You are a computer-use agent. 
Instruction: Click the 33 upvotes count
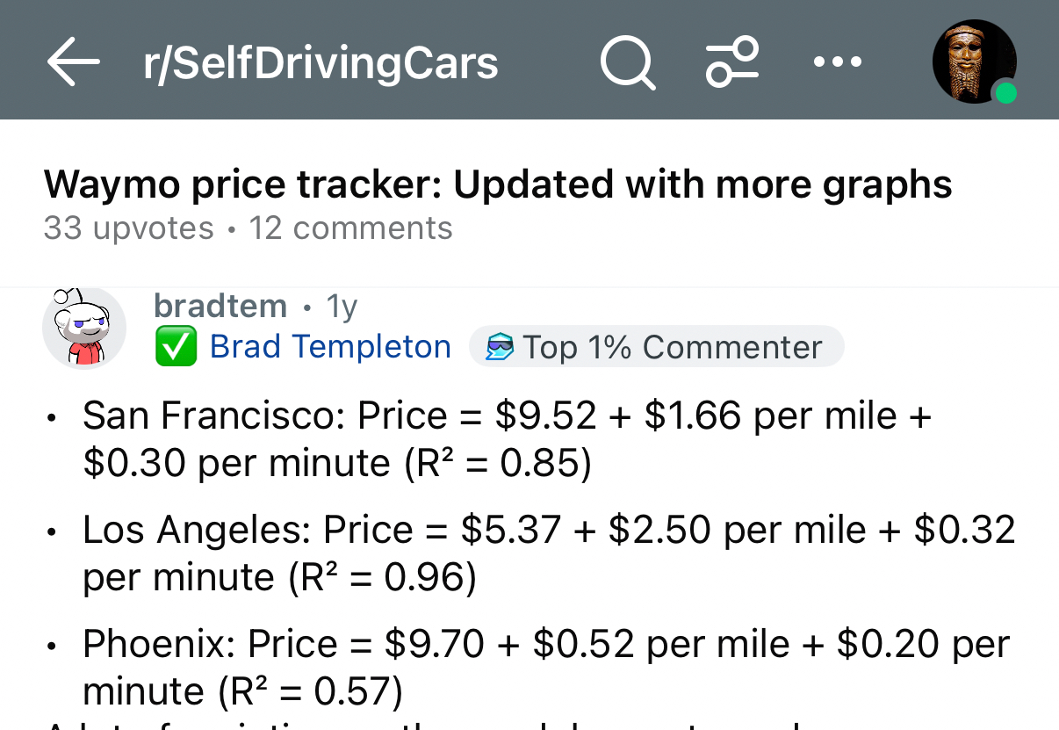pos(128,228)
